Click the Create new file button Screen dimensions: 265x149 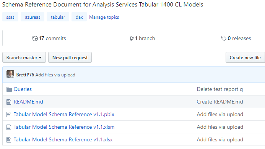(245, 57)
